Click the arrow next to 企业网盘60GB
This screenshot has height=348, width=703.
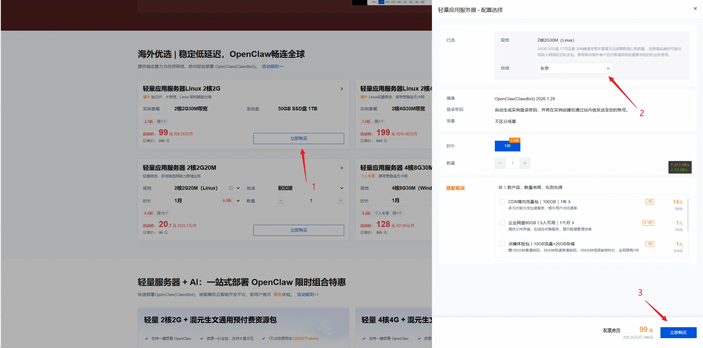(x=573, y=223)
